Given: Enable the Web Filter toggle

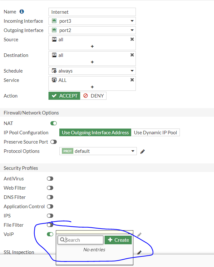Looking at the screenshot, I should pos(50,188).
